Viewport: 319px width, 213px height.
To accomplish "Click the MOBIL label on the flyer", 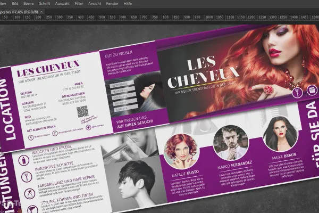I will tap(79, 84).
